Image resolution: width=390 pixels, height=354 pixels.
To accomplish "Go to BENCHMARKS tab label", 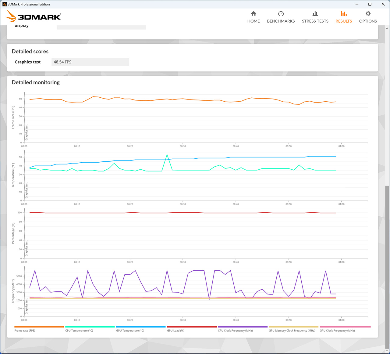I will point(281,21).
